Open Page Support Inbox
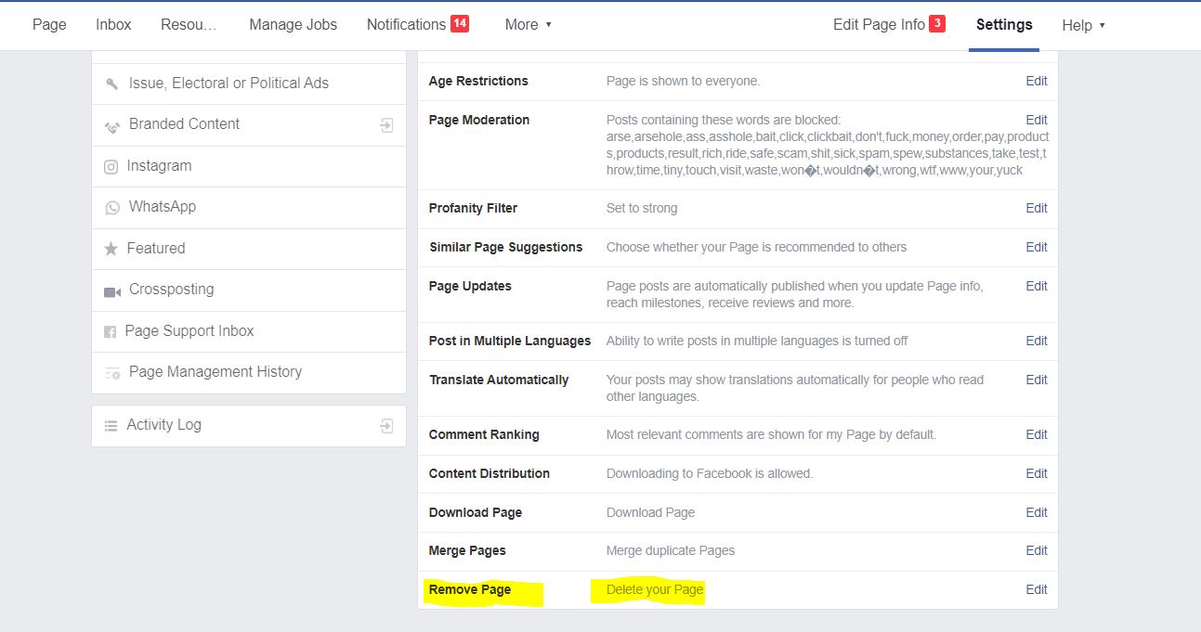The width and height of the screenshot is (1201, 632). pyautogui.click(x=249, y=331)
